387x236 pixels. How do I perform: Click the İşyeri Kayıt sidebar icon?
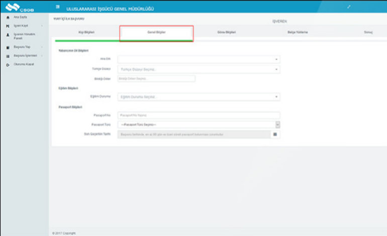[x=8, y=26]
